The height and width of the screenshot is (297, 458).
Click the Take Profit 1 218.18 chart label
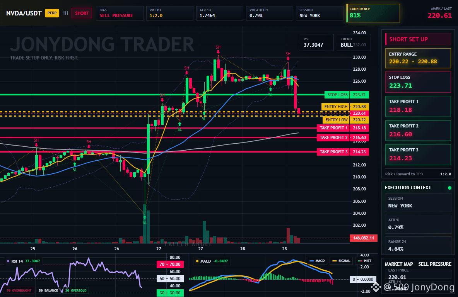pyautogui.click(x=343, y=128)
